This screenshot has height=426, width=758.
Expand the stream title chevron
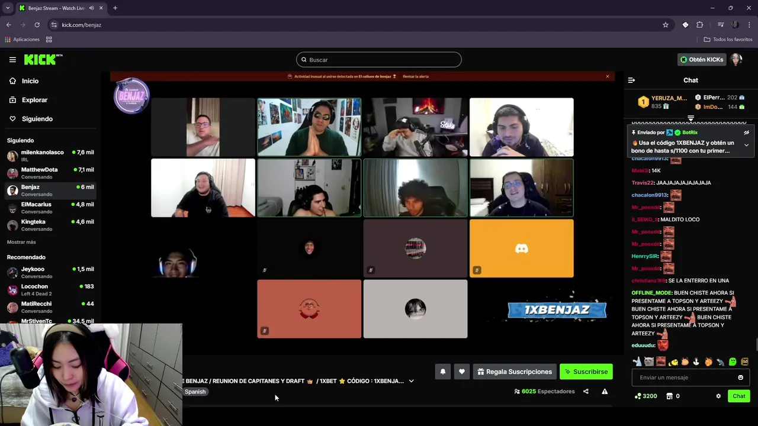pyautogui.click(x=411, y=381)
